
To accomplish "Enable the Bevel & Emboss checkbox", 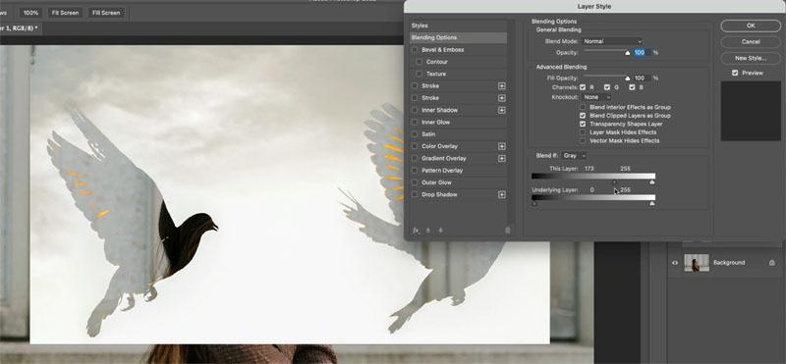I will 415,50.
